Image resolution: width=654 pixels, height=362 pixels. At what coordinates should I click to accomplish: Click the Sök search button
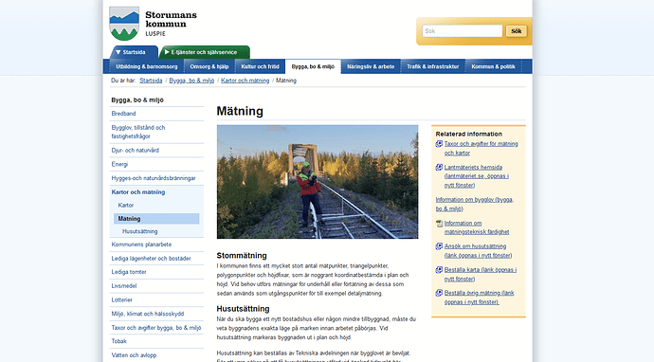516,31
